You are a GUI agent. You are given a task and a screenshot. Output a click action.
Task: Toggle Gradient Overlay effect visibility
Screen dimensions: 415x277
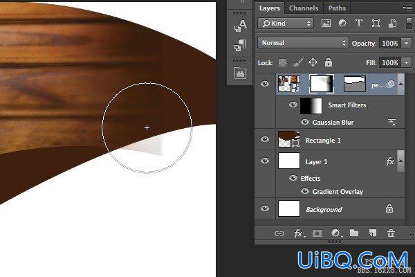pyautogui.click(x=305, y=191)
